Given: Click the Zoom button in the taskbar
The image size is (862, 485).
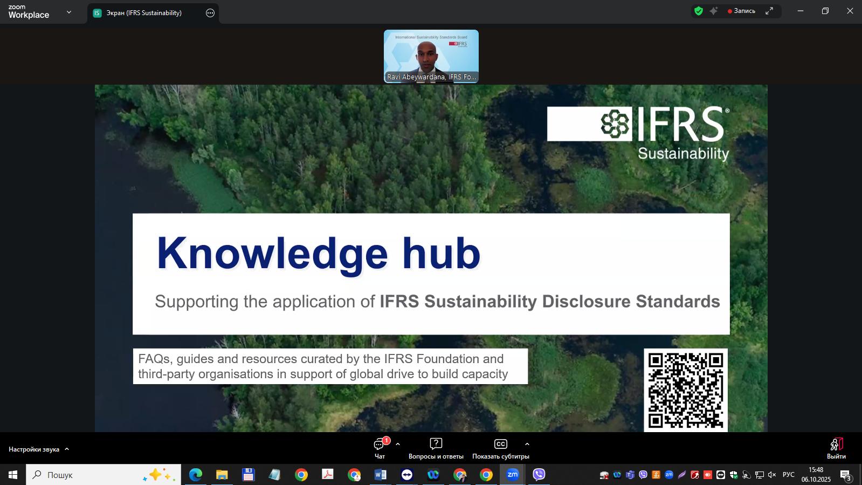Looking at the screenshot, I should point(513,475).
